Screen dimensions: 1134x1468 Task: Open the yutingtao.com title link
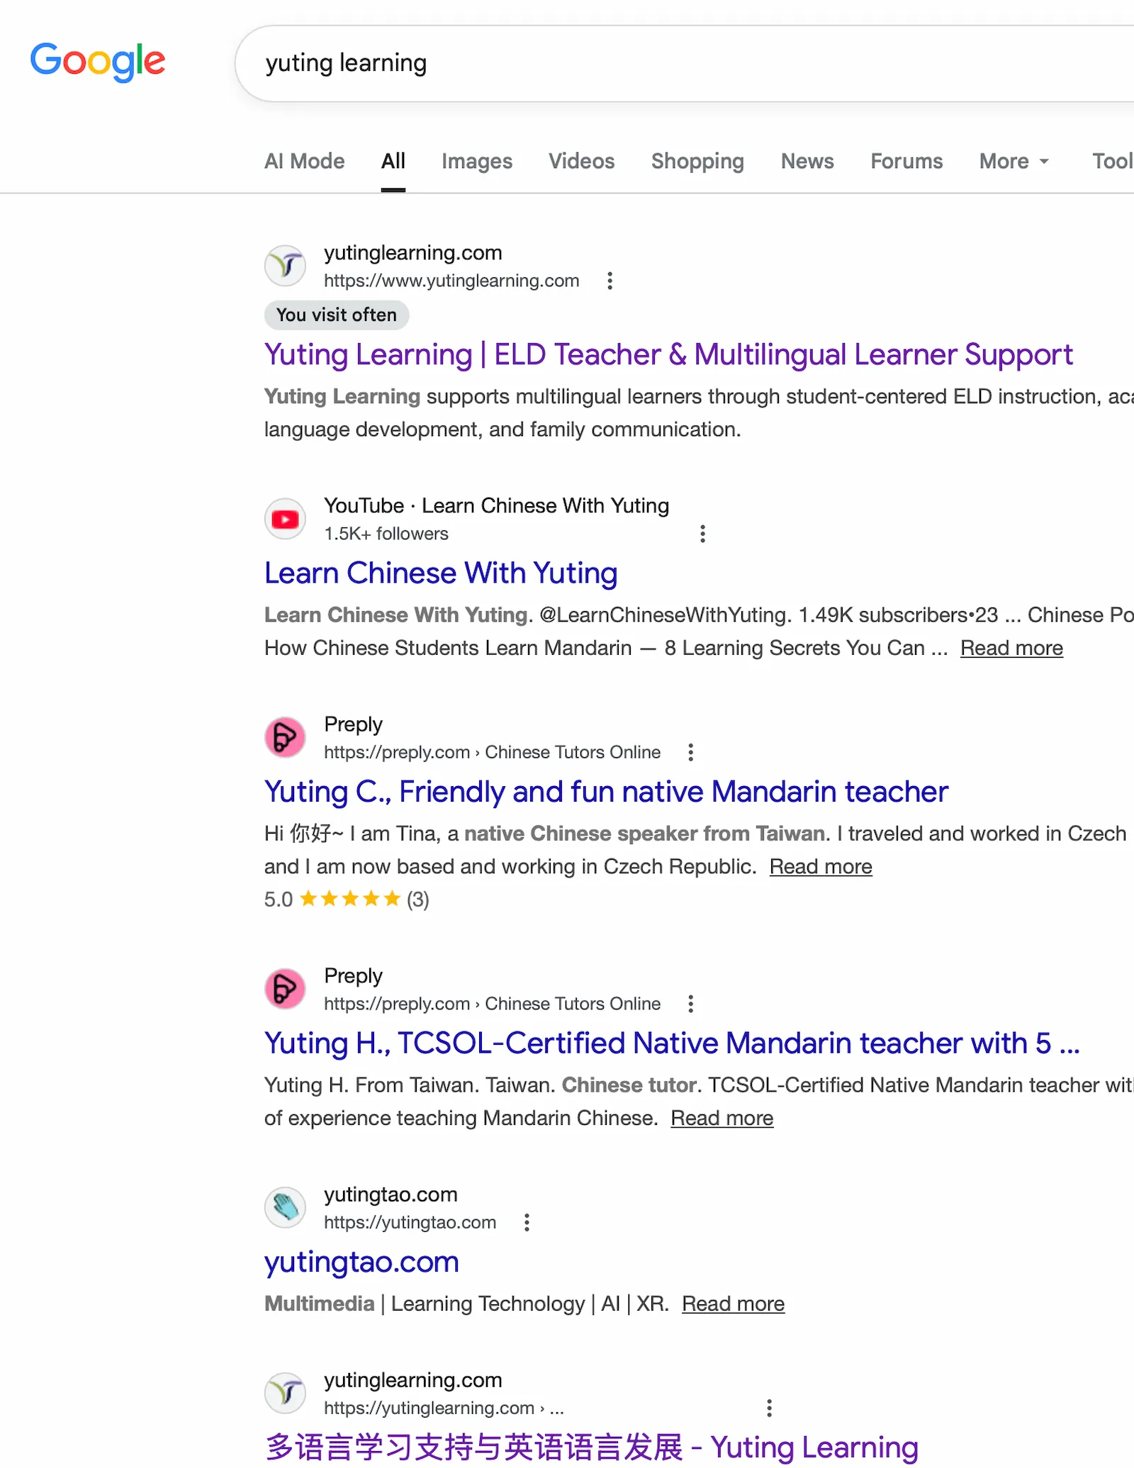(361, 1262)
